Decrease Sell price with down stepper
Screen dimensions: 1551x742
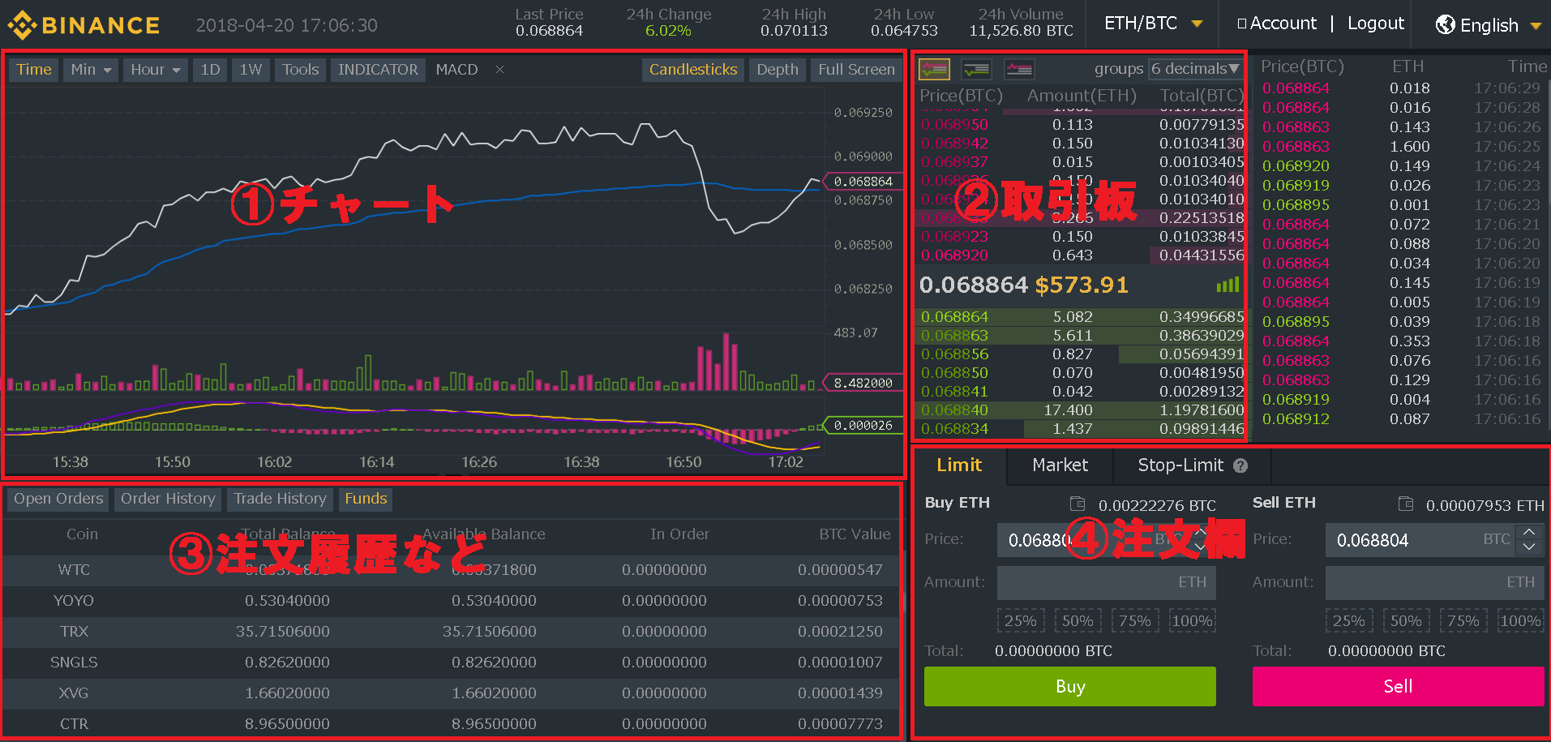point(1529,547)
